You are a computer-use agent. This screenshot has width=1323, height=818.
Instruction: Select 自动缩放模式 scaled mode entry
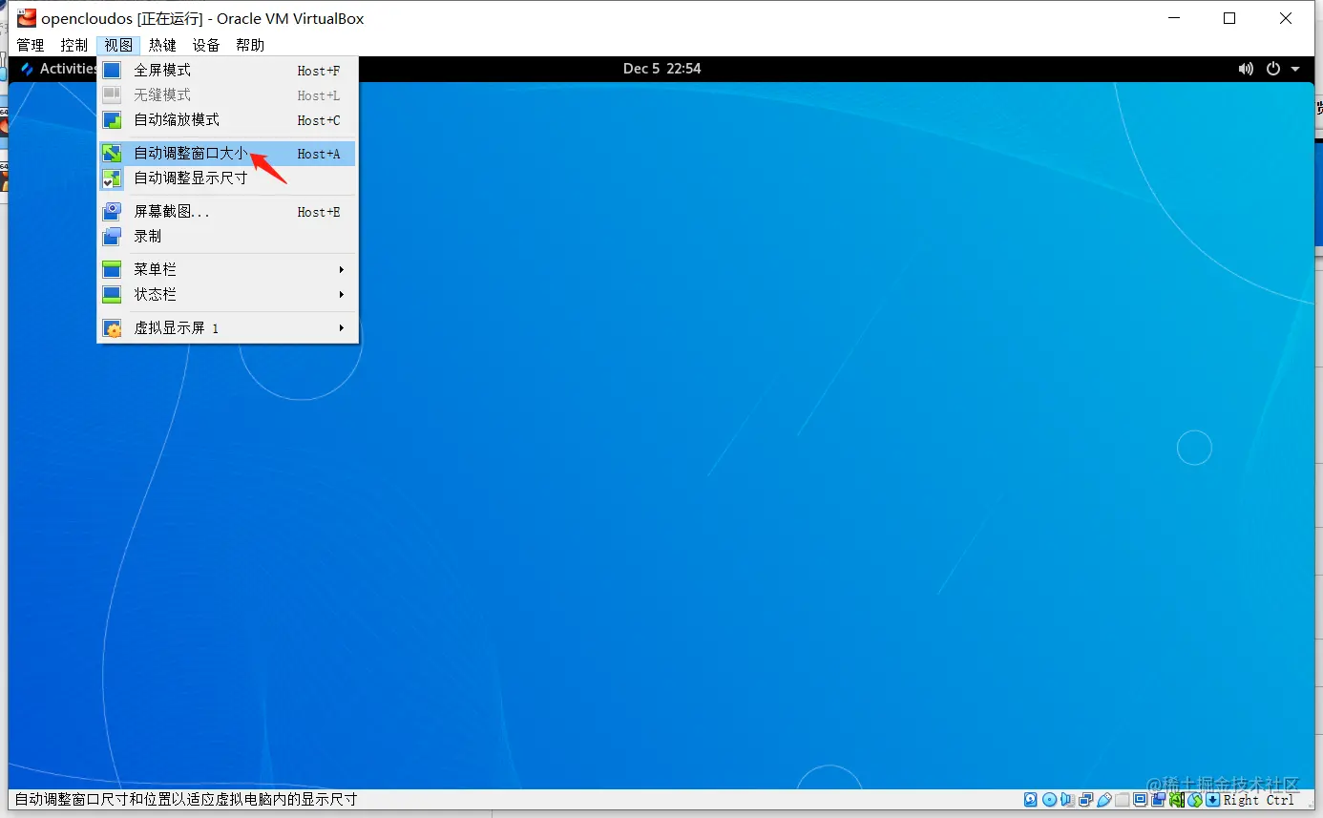(227, 119)
